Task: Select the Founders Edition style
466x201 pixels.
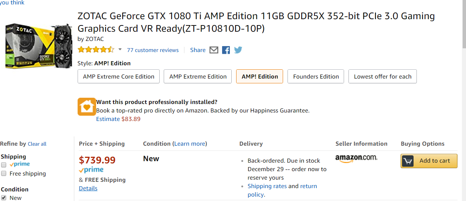Action: (316, 76)
